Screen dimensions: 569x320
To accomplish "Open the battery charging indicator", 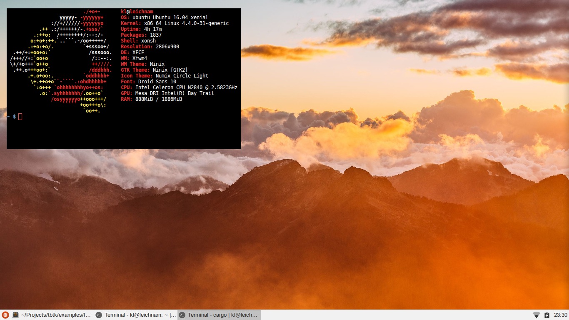I will 547,315.
